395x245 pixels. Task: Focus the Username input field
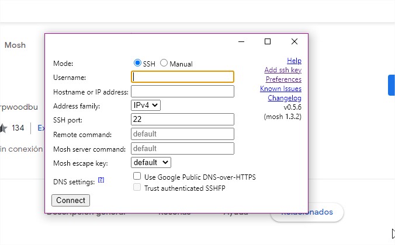pos(182,77)
